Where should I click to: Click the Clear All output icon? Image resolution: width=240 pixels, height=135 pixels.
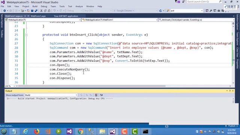(x=96, y=95)
